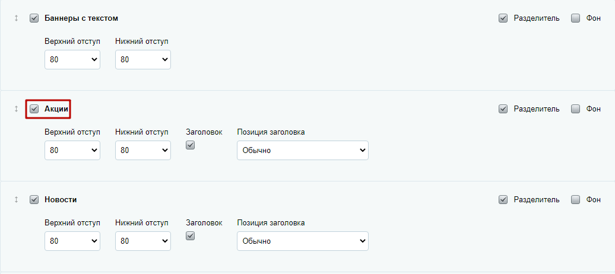The height and width of the screenshot is (274, 615).
Task: Open Верхний отступ dropdown in Акции section
Action: 72,151
